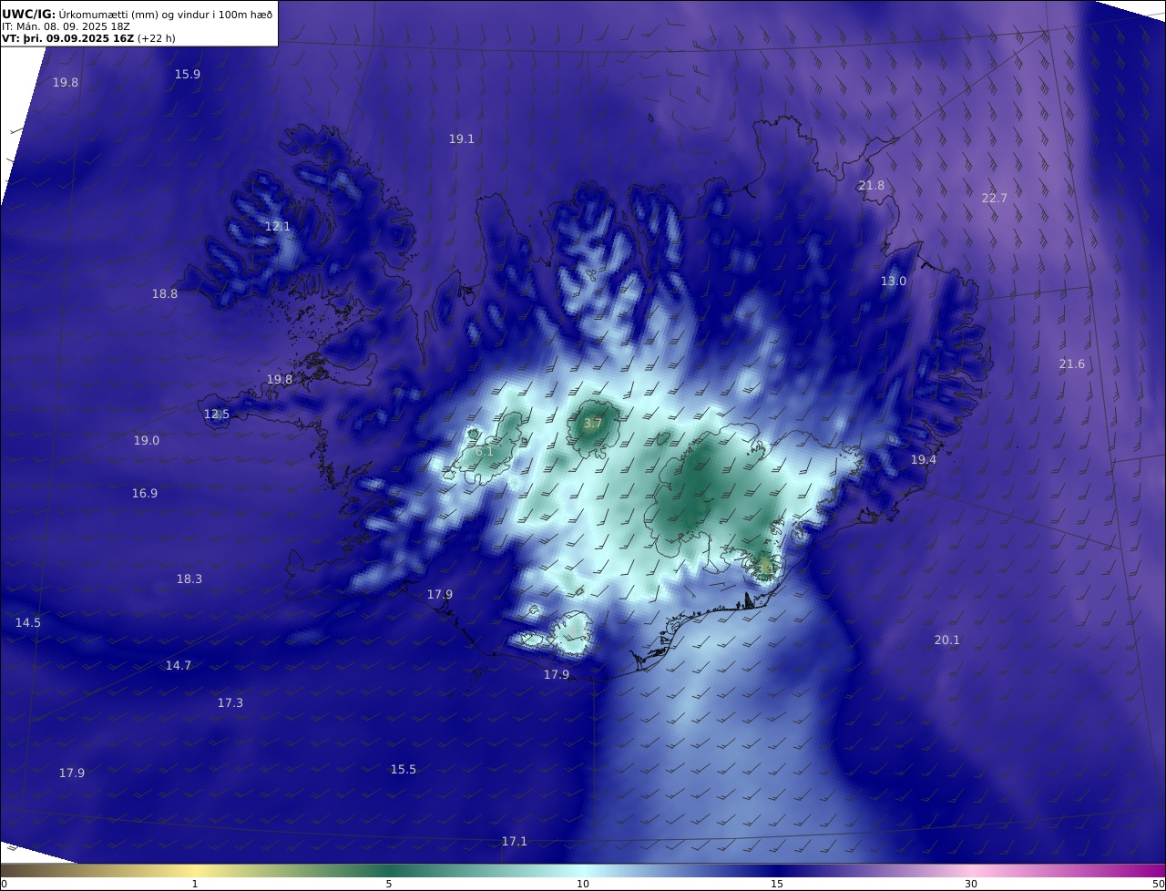Screen dimensions: 1166x891
Task: Click the 19.1 value north of Iceland
Action: click(462, 138)
